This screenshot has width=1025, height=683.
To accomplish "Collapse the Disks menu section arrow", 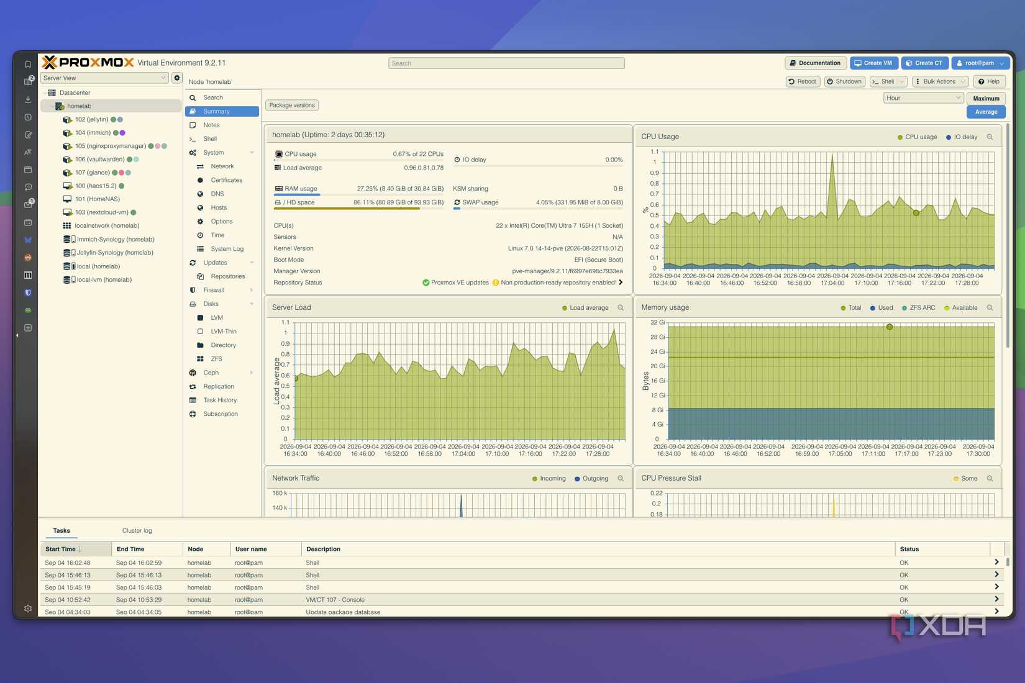I will click(x=252, y=304).
